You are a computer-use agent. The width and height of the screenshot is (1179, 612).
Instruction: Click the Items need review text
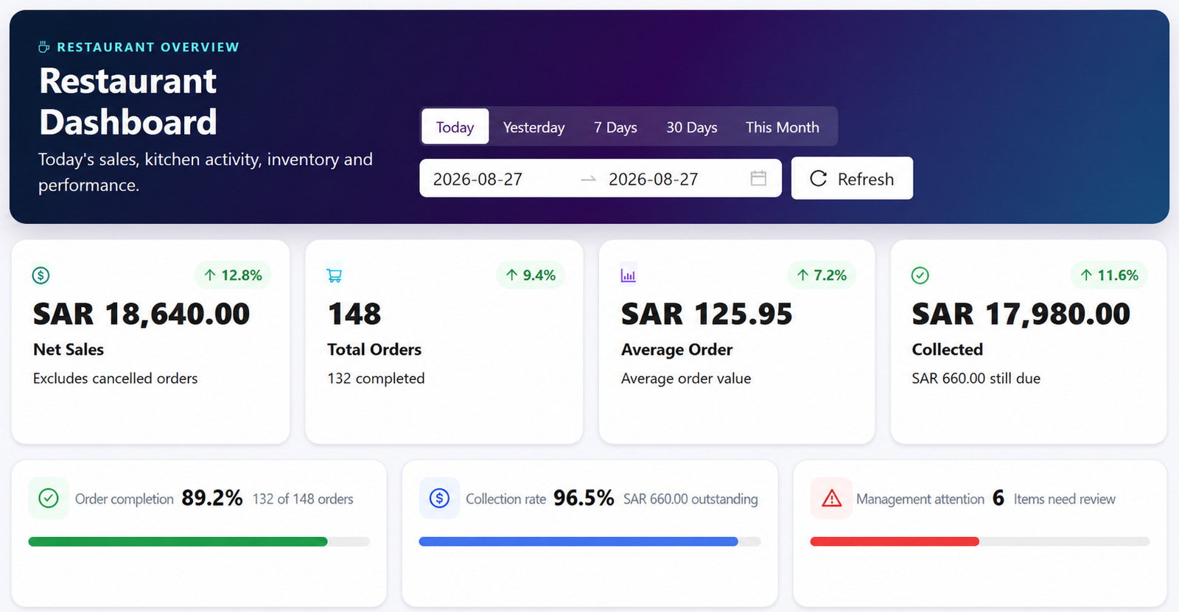tap(1065, 499)
